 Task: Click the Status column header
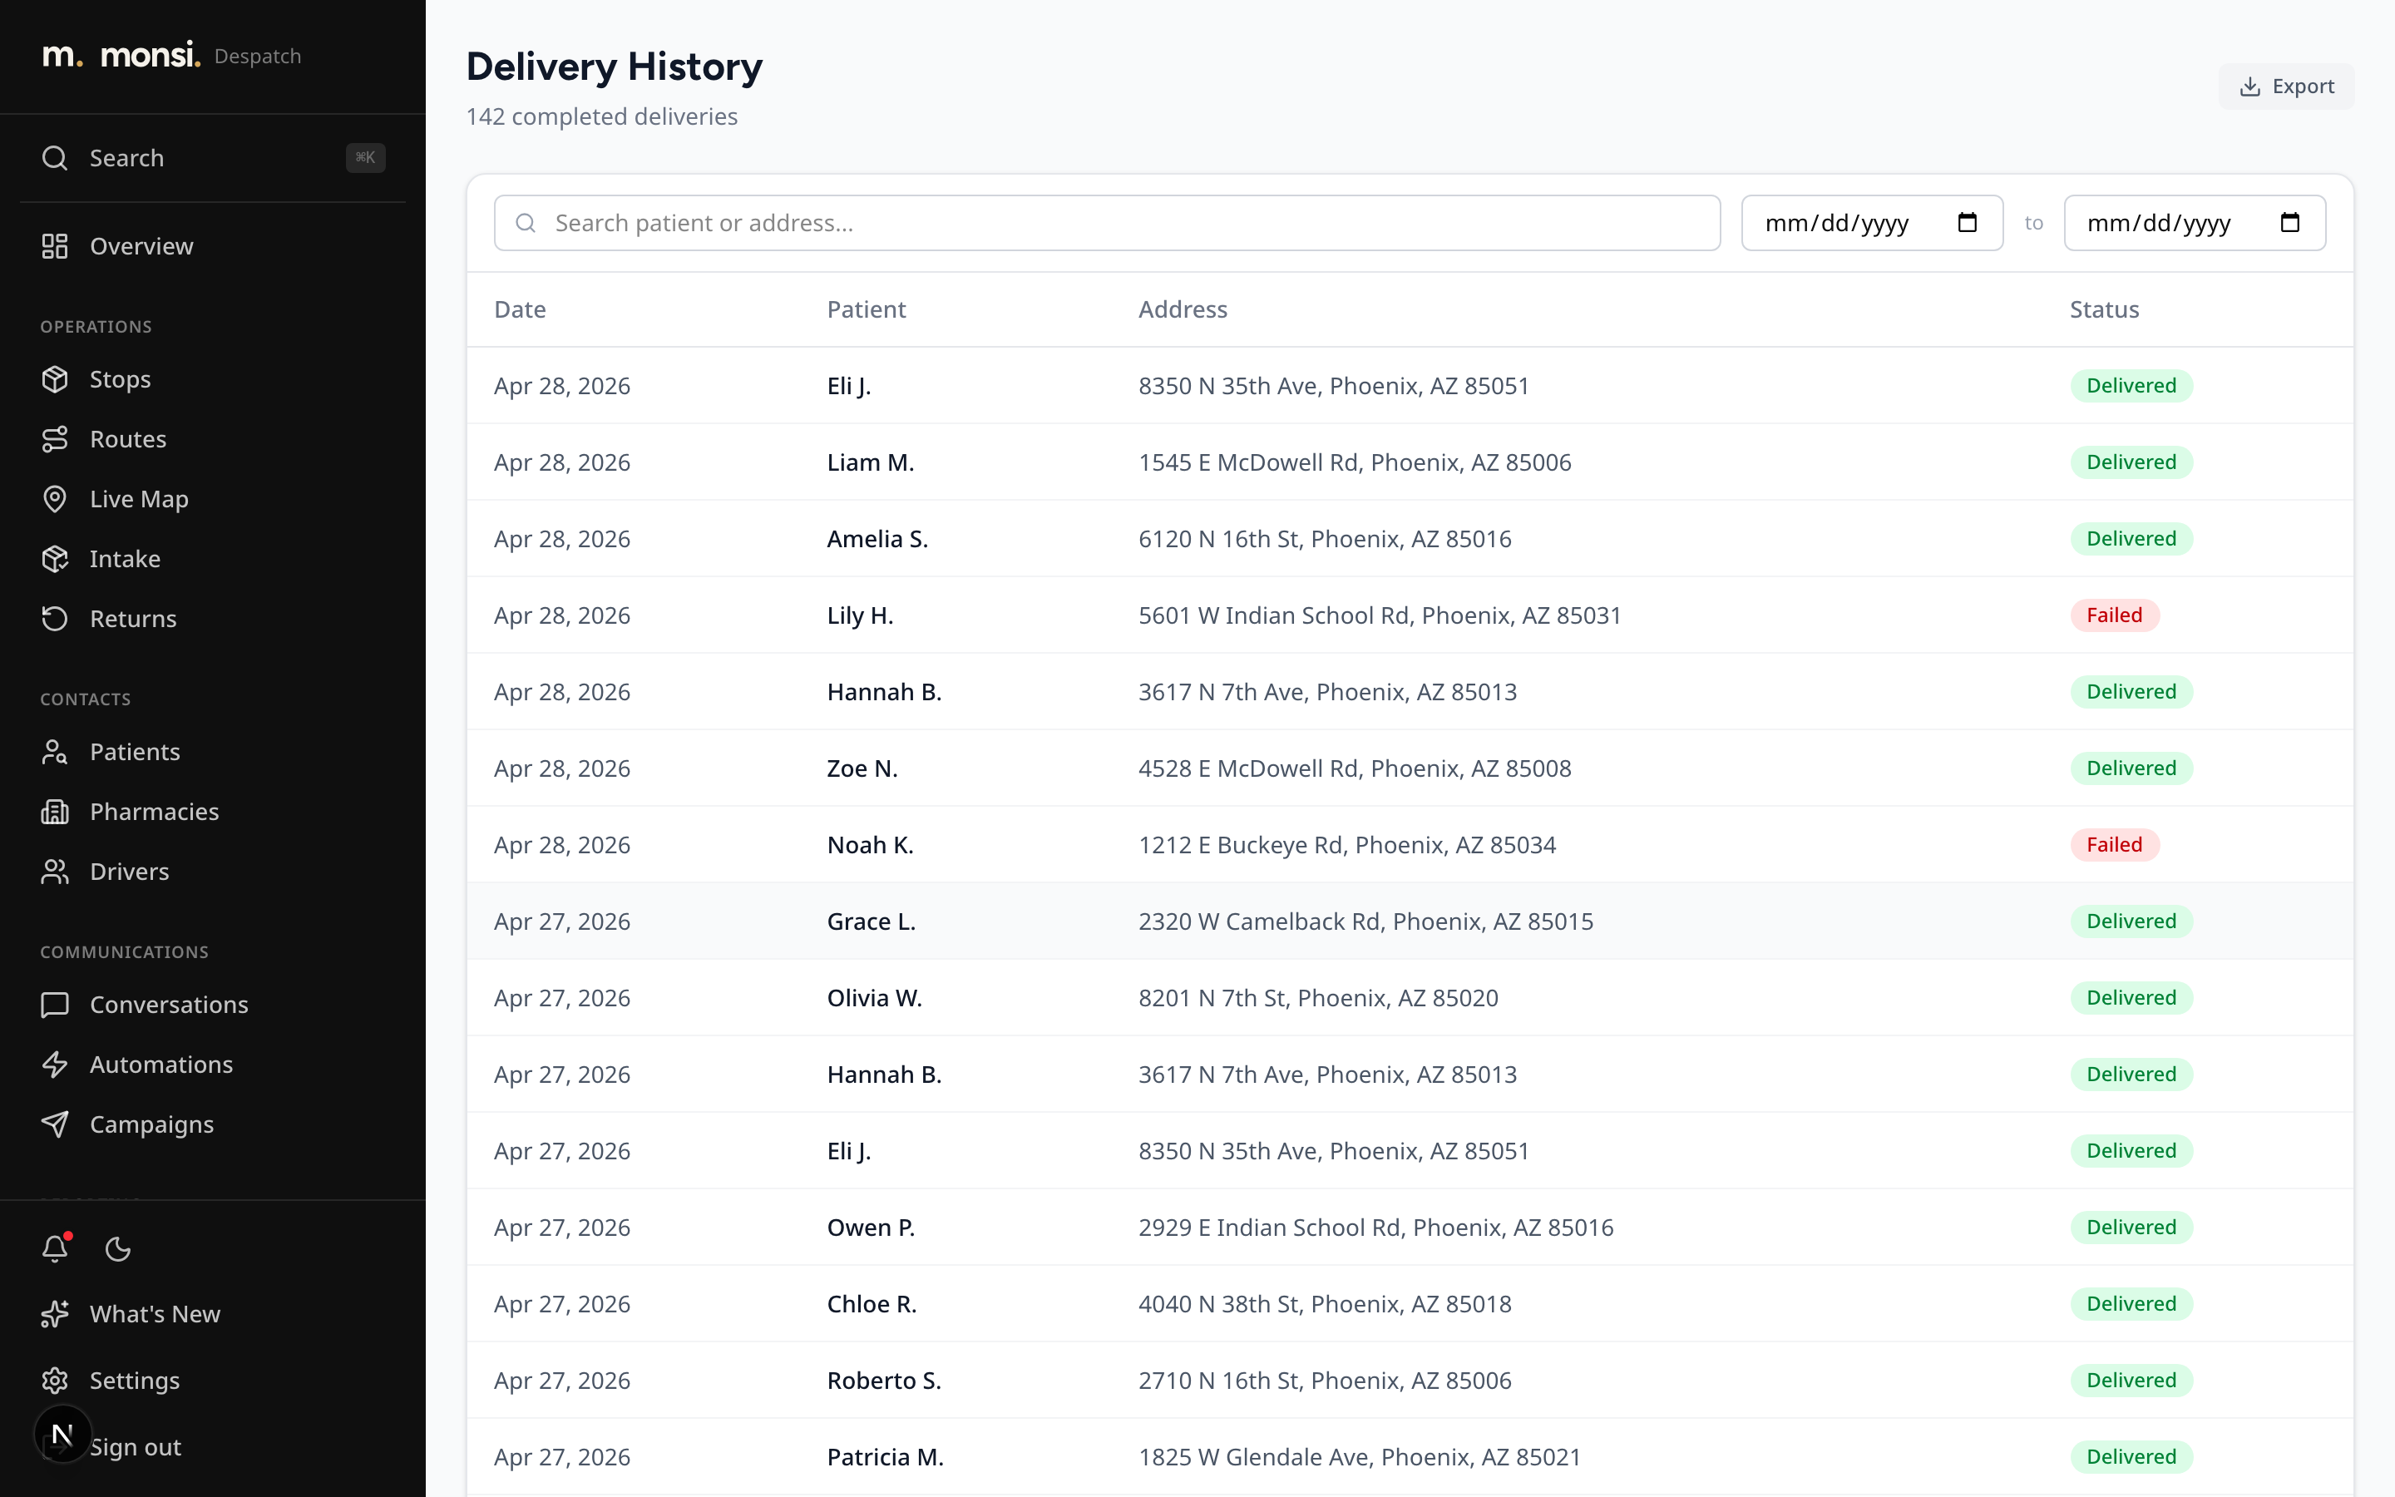tap(2104, 309)
